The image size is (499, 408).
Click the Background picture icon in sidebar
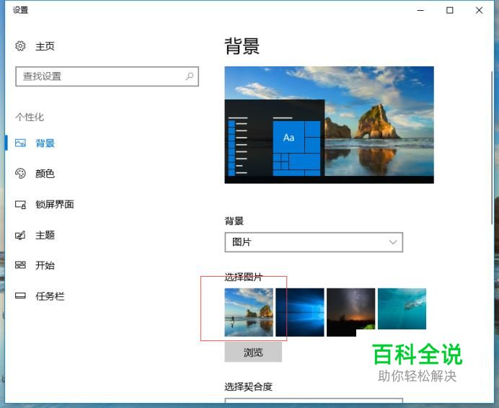[x=20, y=143]
